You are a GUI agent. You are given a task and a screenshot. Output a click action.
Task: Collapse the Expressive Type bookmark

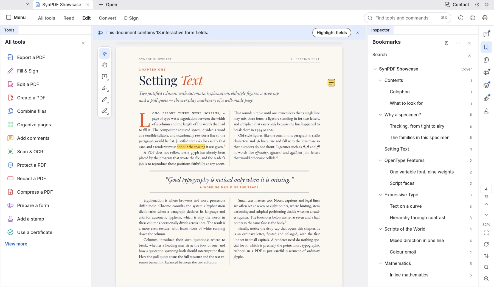click(380, 195)
